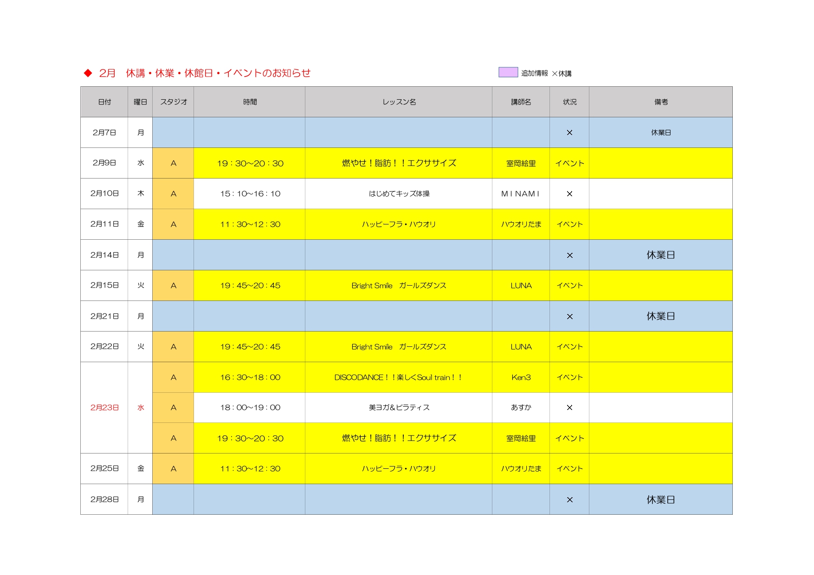The height and width of the screenshot is (575, 814).
Task: Click the × status in 2月21日 row
Action: point(569,317)
